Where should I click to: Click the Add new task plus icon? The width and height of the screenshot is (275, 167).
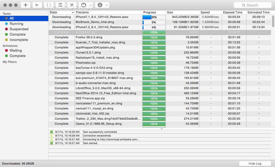25,5
